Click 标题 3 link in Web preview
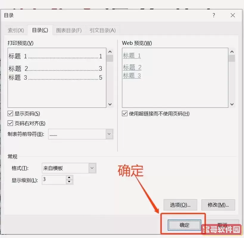 pos(132,76)
